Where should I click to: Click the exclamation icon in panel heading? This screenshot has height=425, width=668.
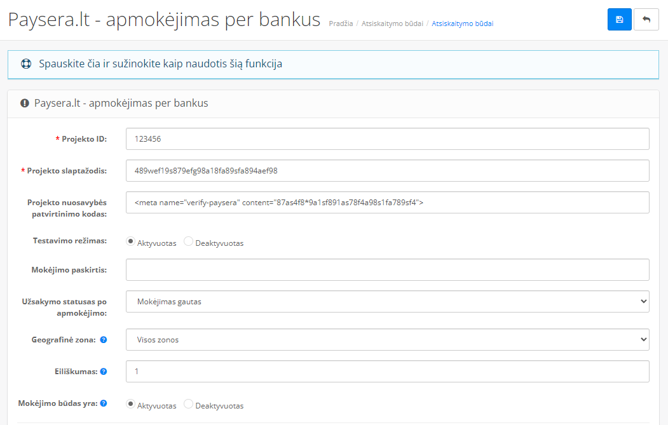pos(25,103)
